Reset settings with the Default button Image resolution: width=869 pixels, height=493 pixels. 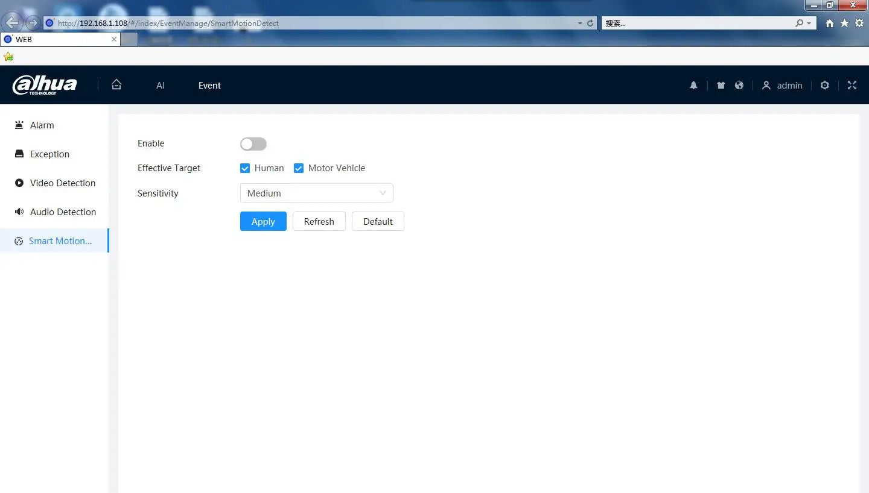tap(378, 221)
